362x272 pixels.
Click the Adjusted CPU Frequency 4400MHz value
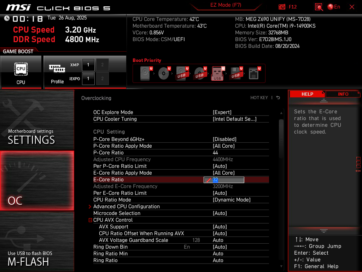tap(223, 159)
